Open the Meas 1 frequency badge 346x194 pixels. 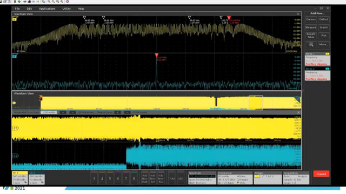pyautogui.click(x=317, y=59)
